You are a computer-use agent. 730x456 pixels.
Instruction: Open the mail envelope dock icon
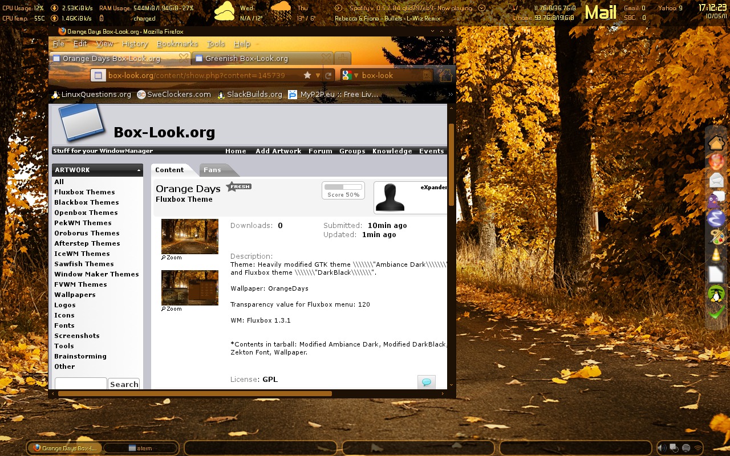point(716,181)
